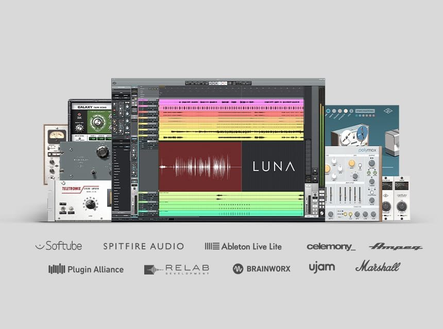Click the Softube logo
Image resolution: width=443 pixels, height=329 pixels.
tap(58, 246)
